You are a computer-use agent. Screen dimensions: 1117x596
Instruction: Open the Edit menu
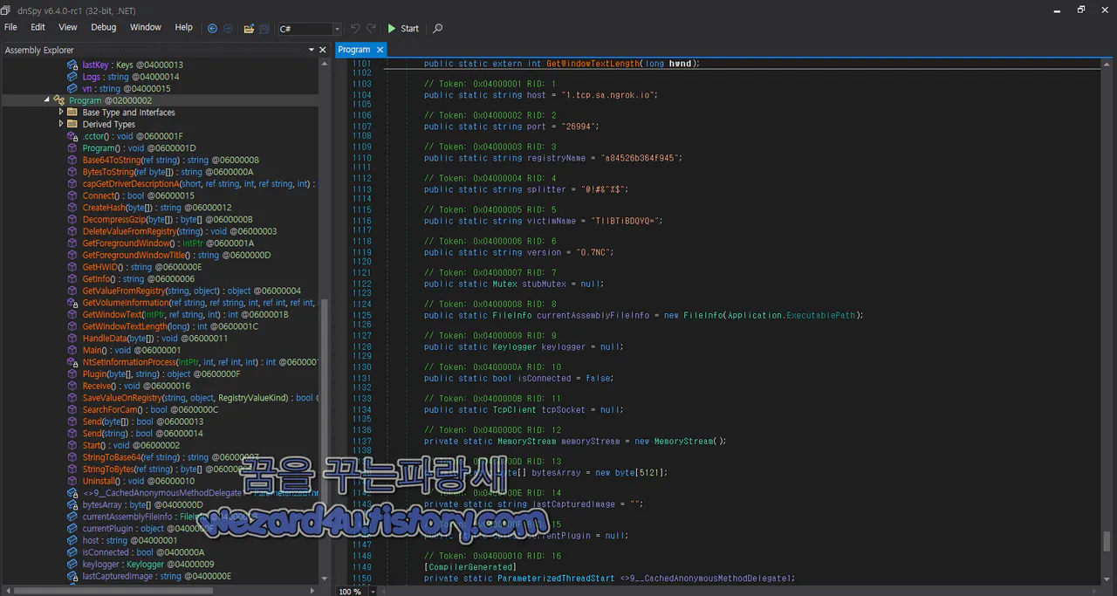point(38,27)
